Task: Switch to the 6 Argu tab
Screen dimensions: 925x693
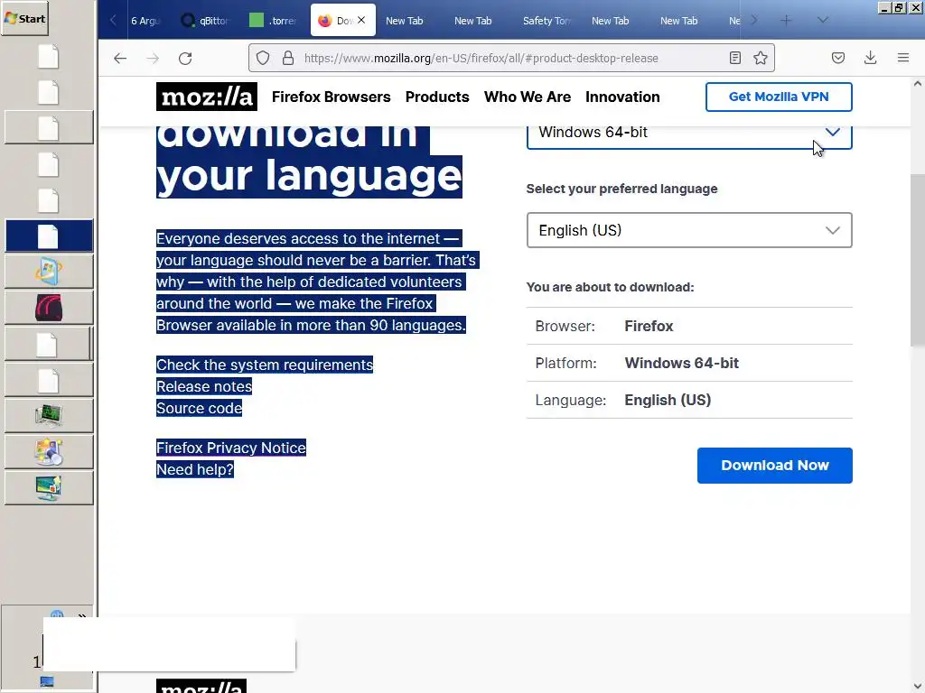Action: click(x=145, y=21)
